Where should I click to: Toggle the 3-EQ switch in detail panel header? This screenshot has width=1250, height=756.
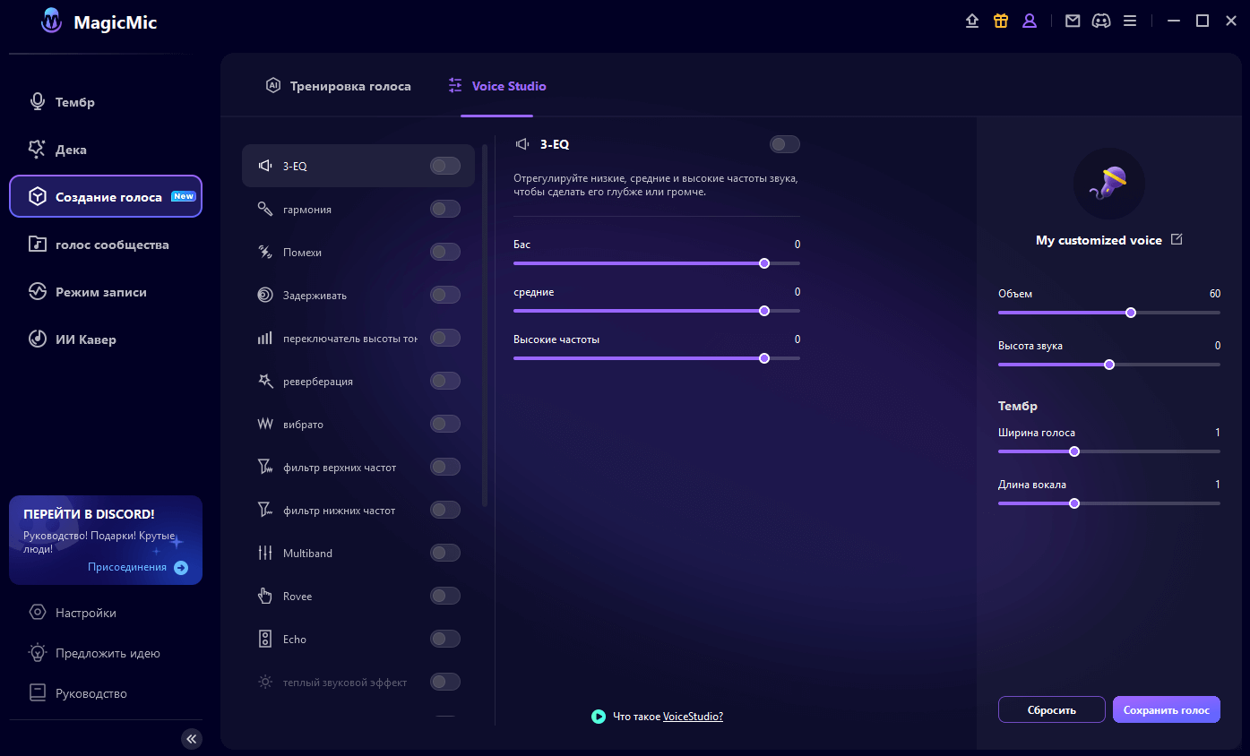[x=785, y=144]
